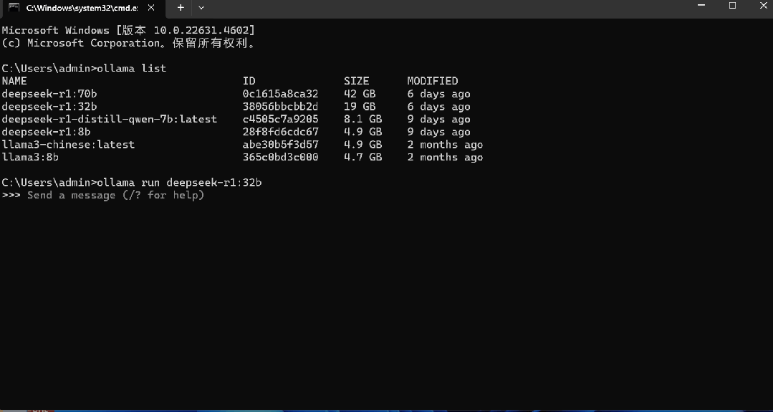
Task: Click the 'ollama run deepseek-r1:32b' command
Action: tap(179, 182)
